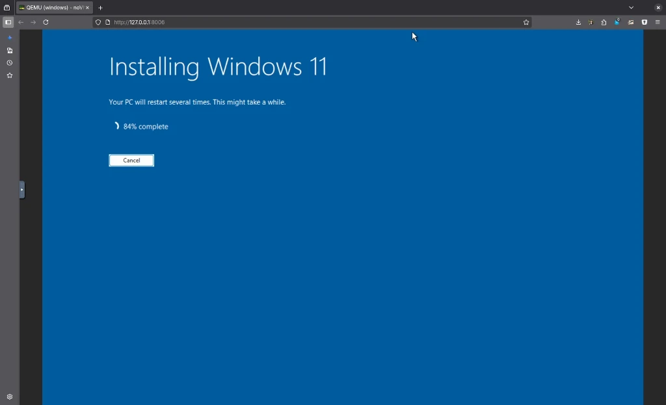Screen dimensions: 666x405
Task: Click the Cancel button in Windows setup
Action: [131, 161]
